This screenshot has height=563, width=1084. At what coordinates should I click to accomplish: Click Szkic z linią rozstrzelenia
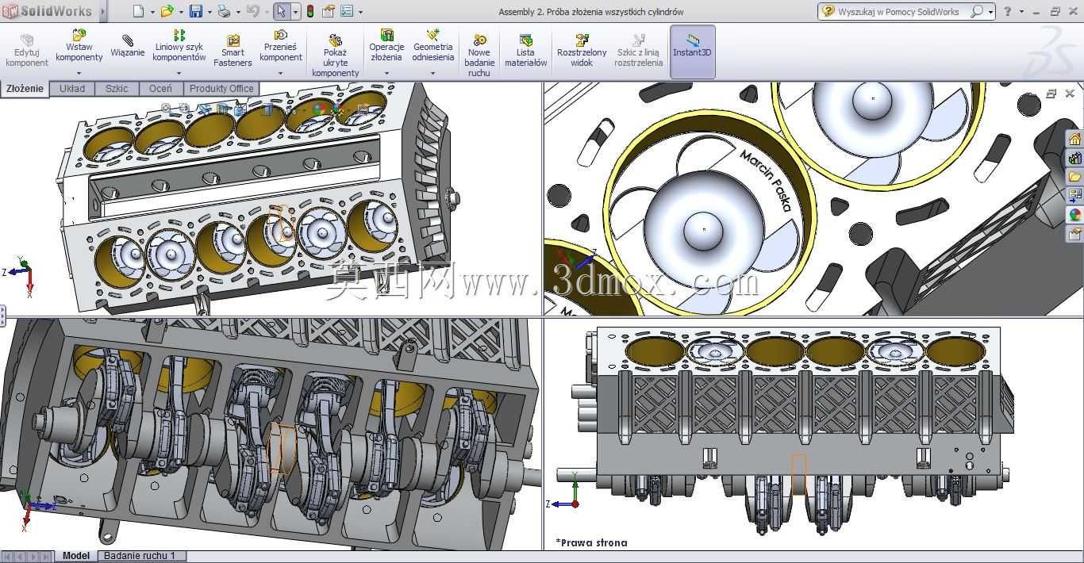click(x=638, y=51)
